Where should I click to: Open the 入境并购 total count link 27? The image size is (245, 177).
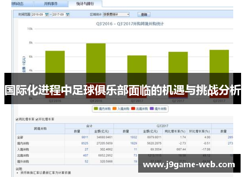pos(86,150)
